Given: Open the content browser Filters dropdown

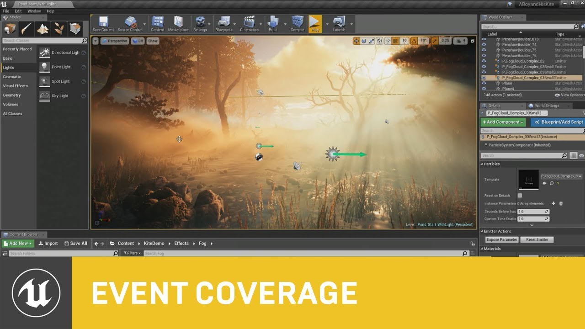Looking at the screenshot, I should [132, 253].
